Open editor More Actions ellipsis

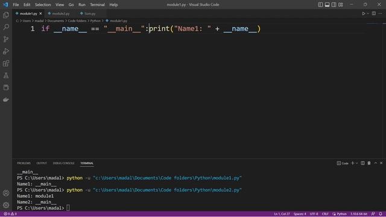pos(381,13)
